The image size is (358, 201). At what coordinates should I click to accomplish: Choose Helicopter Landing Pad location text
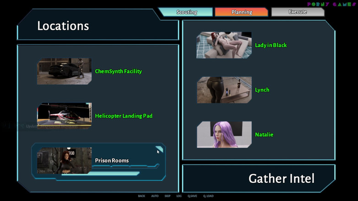click(124, 116)
